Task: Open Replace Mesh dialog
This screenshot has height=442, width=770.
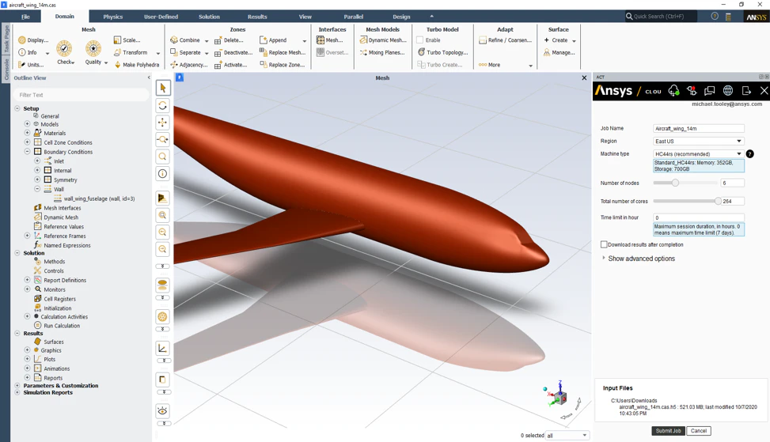Action: 283,52
